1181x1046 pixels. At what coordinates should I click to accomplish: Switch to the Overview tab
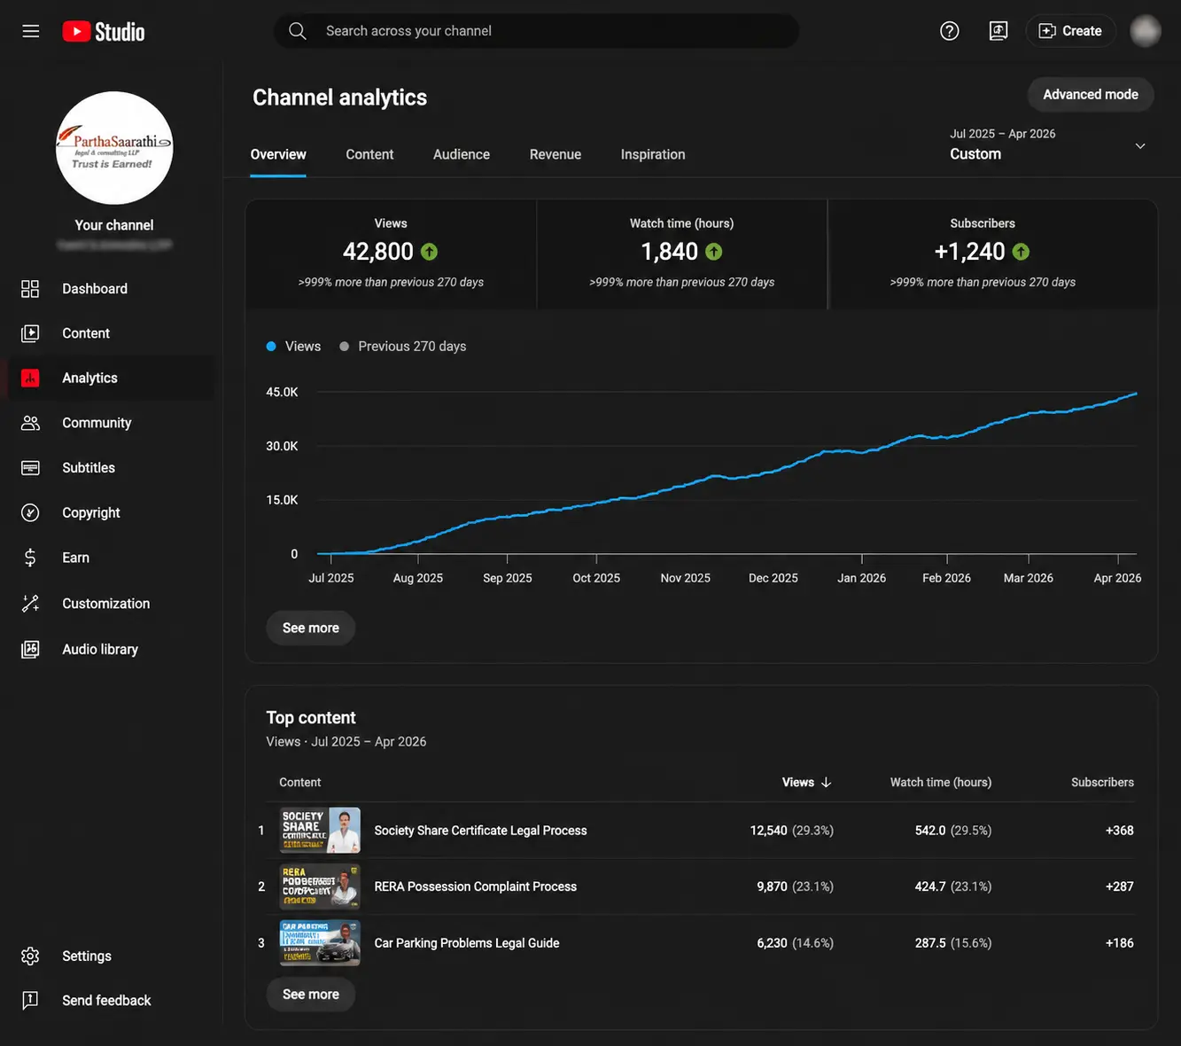[x=278, y=154]
